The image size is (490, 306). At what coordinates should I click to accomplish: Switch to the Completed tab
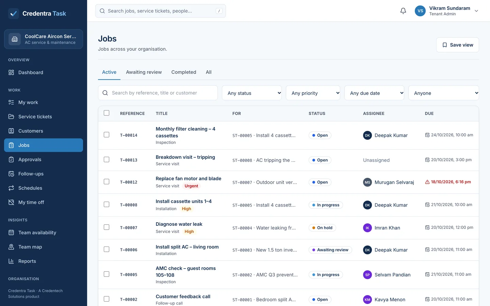pyautogui.click(x=184, y=72)
